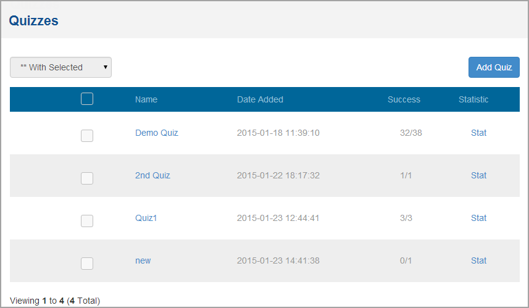Open the Demo Quiz link
529x308 pixels.
click(157, 133)
